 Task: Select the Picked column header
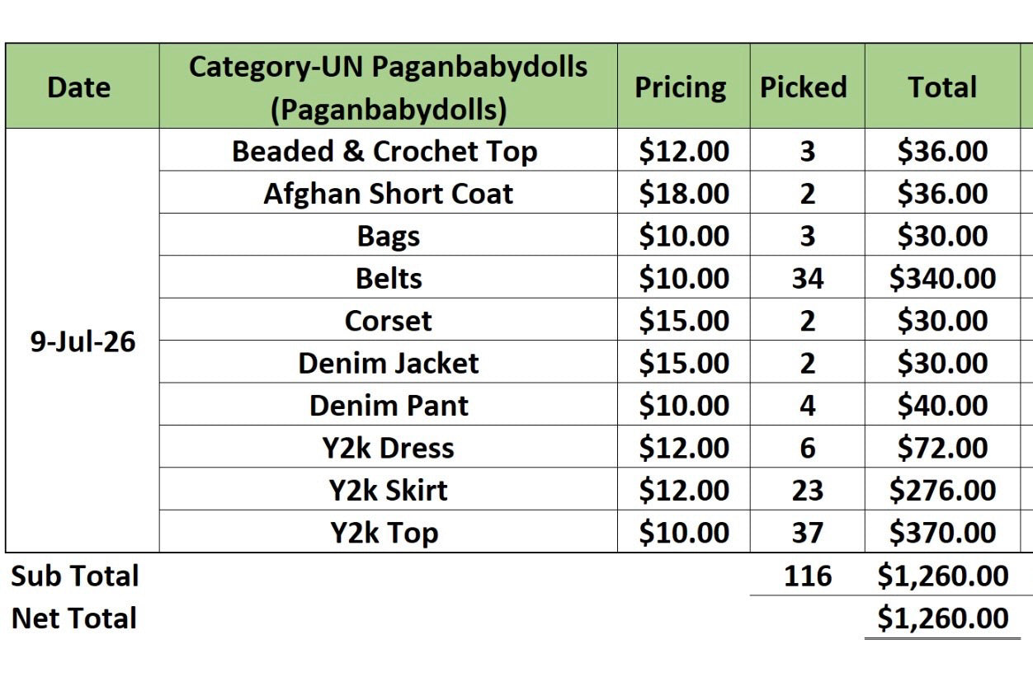(807, 87)
